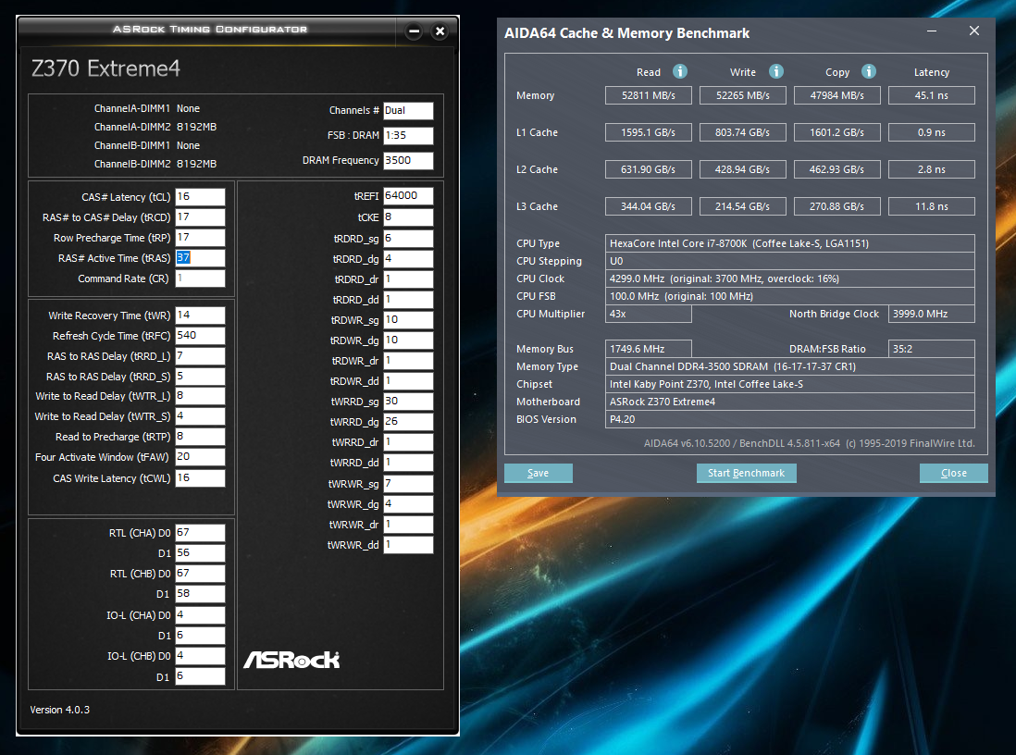Click the CPU Clock value 4299.0 MHz
The height and width of the screenshot is (755, 1016).
[x=790, y=278]
